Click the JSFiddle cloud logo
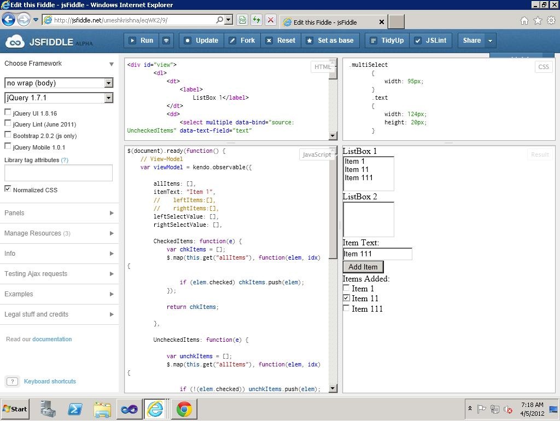Image resolution: width=560 pixels, height=436 pixels. (x=15, y=41)
